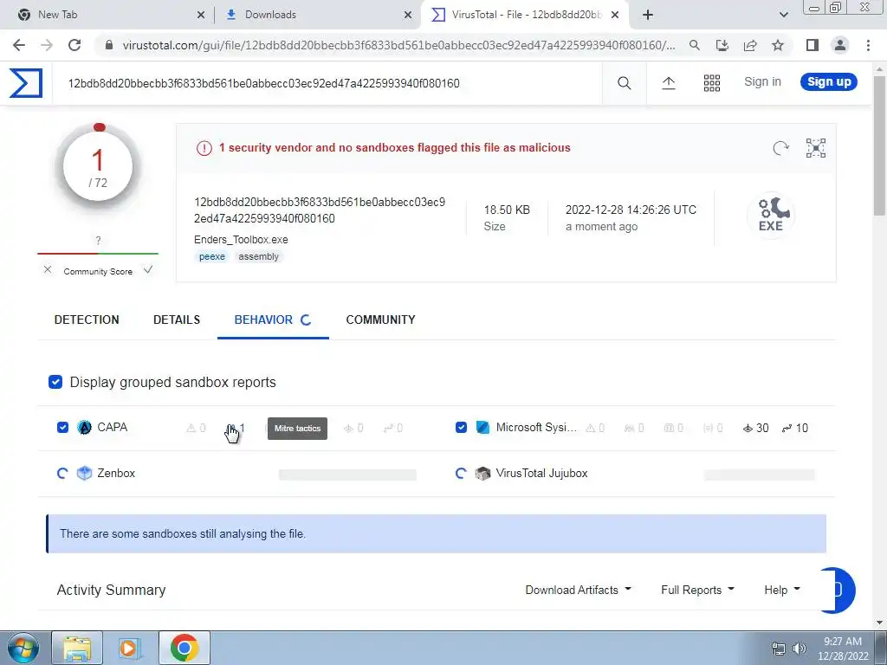
Task: Toggle the browser side panel icon
Action: (813, 45)
